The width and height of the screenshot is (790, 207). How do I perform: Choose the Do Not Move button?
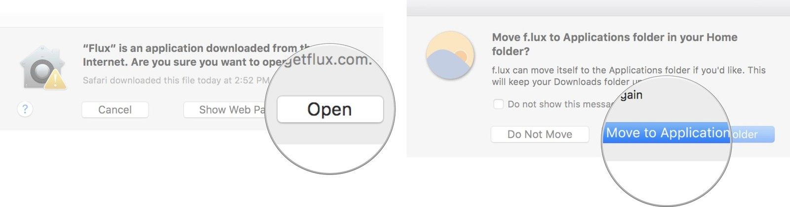pyautogui.click(x=540, y=134)
